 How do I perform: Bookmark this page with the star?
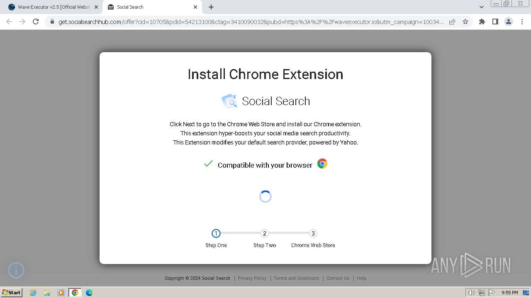(x=465, y=22)
